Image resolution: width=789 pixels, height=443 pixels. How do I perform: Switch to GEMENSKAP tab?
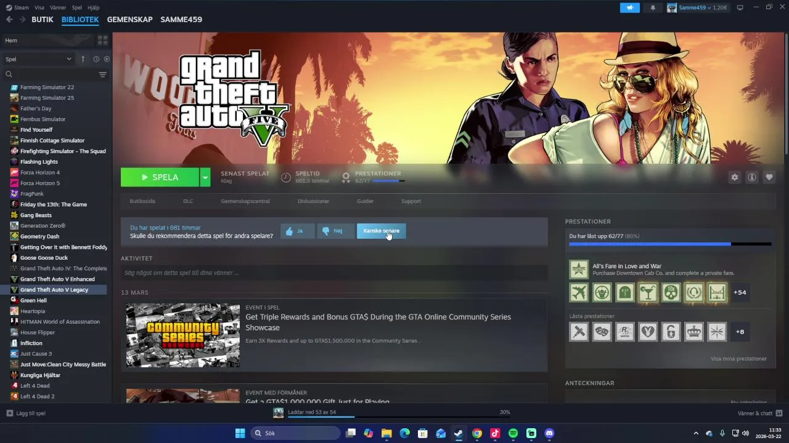[129, 20]
